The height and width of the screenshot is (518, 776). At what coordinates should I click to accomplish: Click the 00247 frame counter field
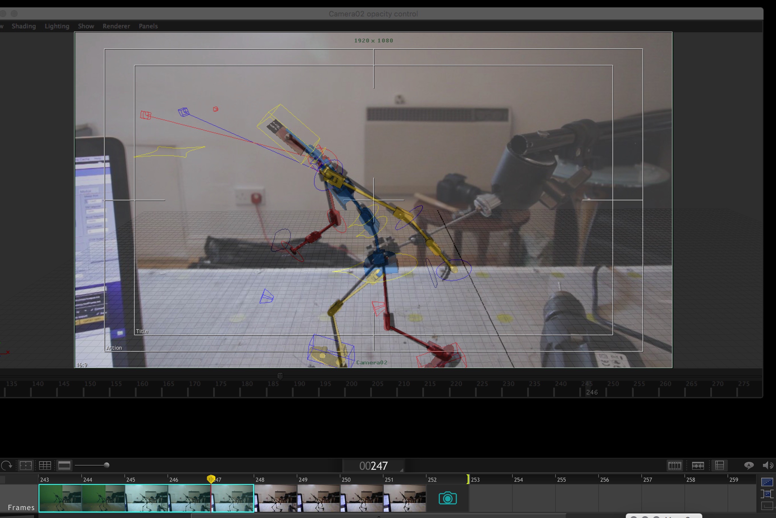(x=373, y=466)
